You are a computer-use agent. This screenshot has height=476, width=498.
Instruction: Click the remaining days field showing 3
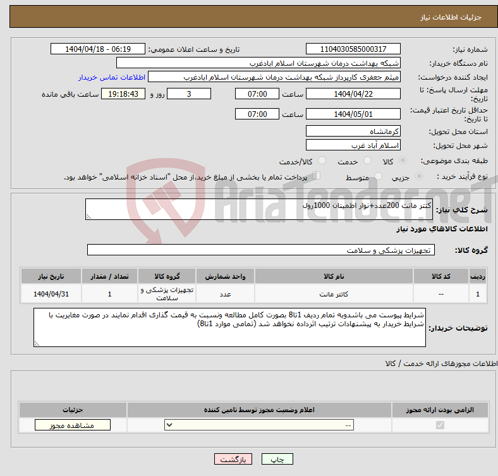click(189, 94)
